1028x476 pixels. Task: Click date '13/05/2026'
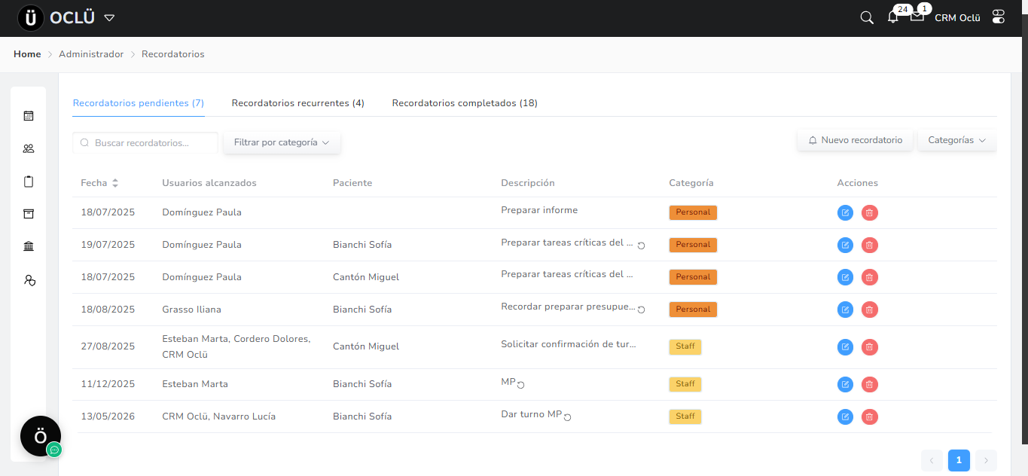pyautogui.click(x=108, y=416)
